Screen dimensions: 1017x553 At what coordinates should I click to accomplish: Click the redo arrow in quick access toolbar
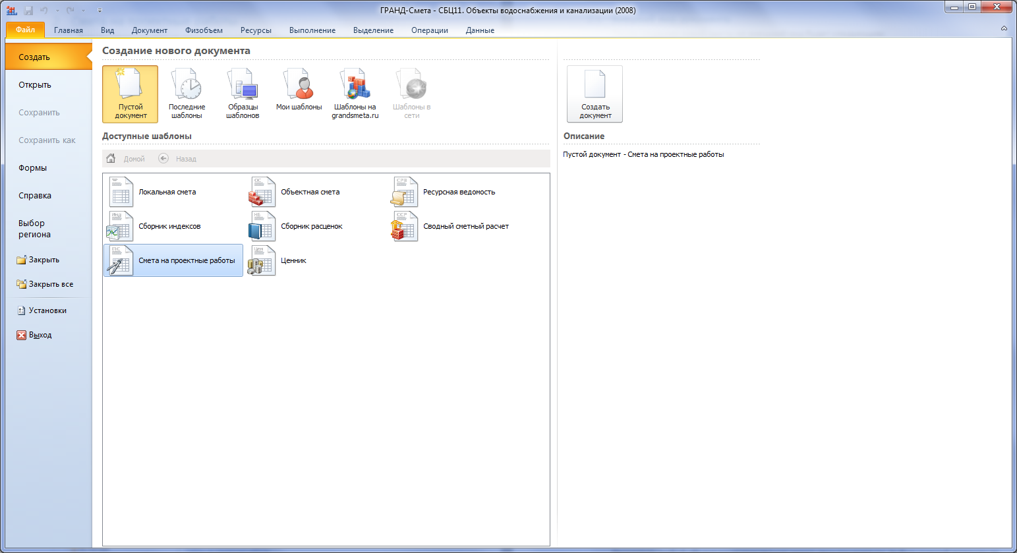(x=70, y=11)
